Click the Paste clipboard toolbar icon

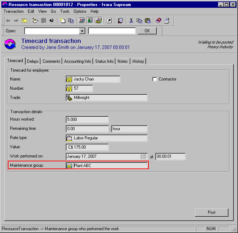147,21
